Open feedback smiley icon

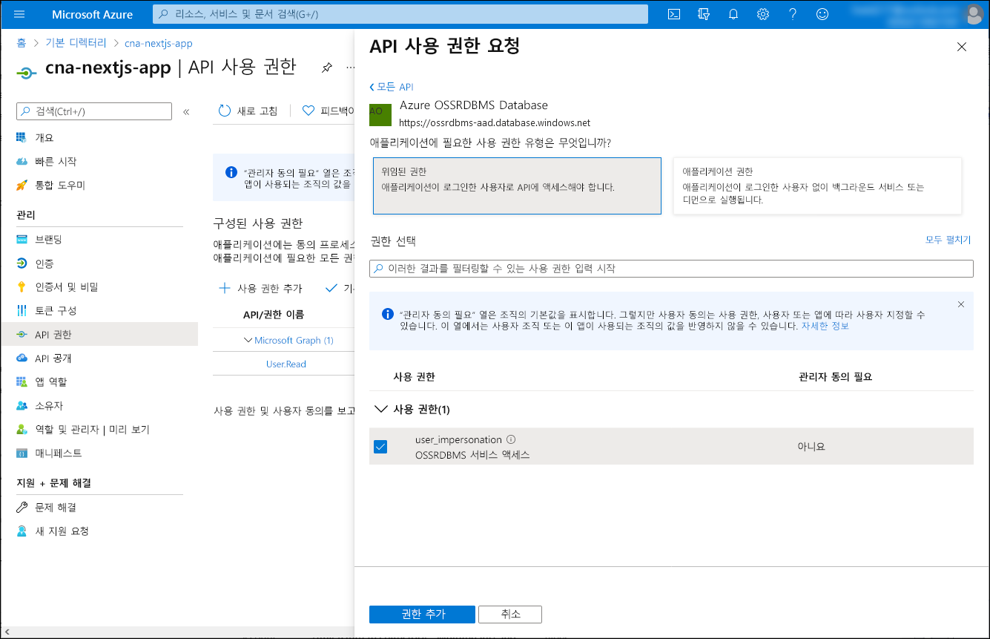(822, 14)
